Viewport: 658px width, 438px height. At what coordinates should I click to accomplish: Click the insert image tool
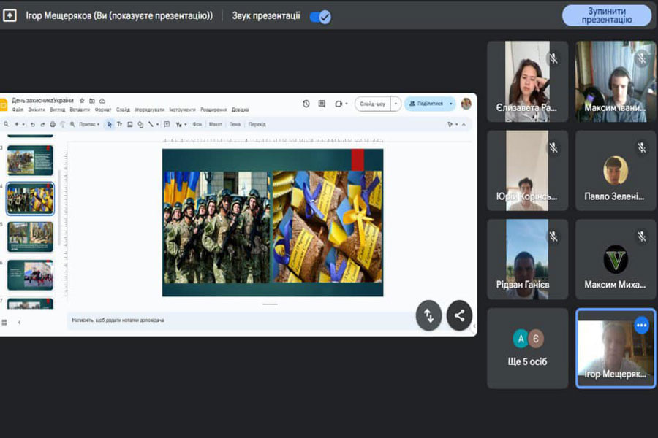pyautogui.click(x=130, y=124)
